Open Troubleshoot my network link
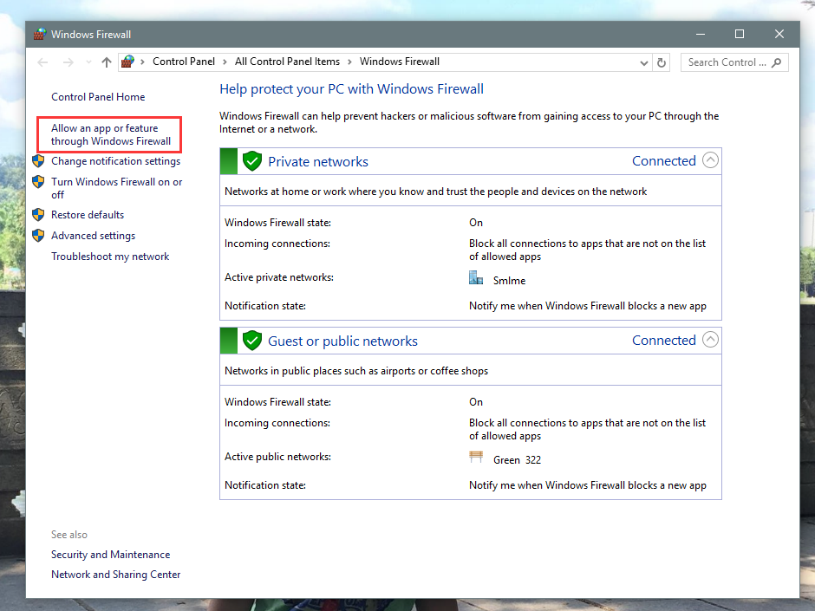The image size is (815, 611). (110, 257)
